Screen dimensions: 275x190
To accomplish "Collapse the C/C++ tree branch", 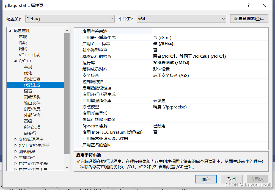I will tap(15, 61).
